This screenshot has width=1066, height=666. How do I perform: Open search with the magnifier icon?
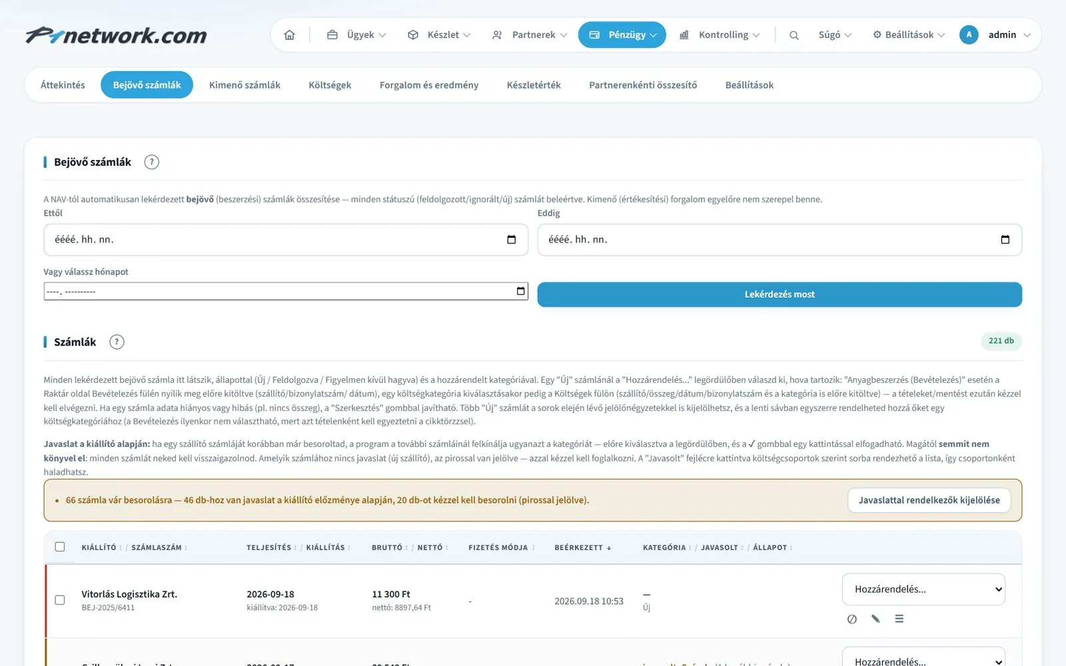pos(794,35)
